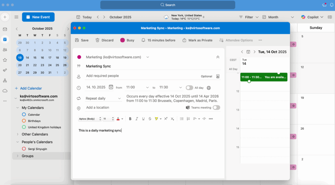
Task: Insert a numbered list
Action: [188, 119]
